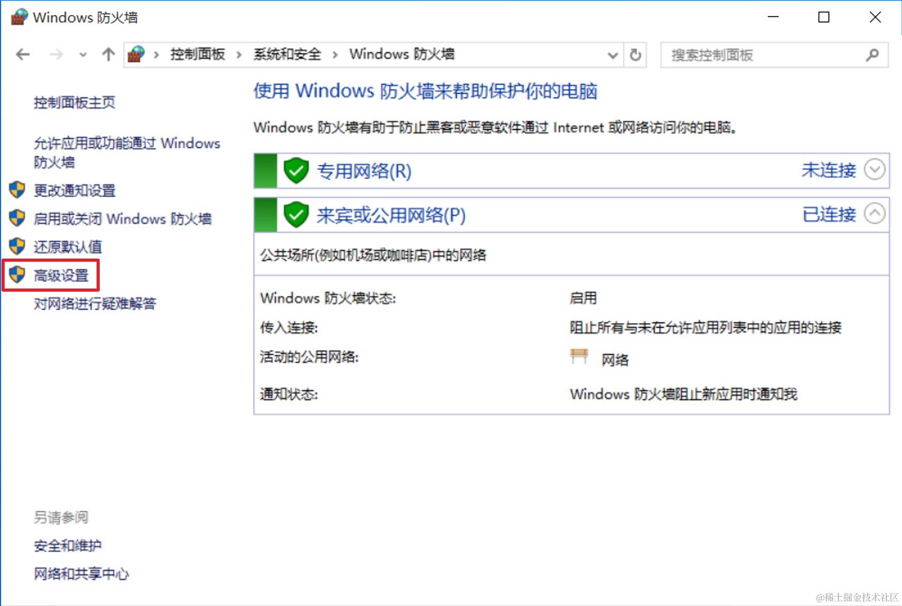Image resolution: width=902 pixels, height=606 pixels.
Task: Expand the chevron after 系统和安全 breadcrumb
Action: click(x=335, y=55)
